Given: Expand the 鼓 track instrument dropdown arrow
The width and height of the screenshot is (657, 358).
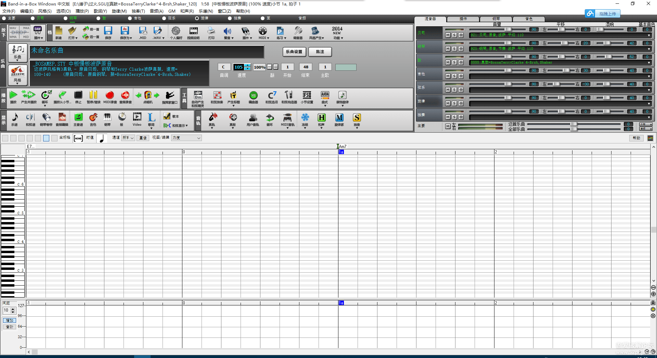Looking at the screenshot, I should pos(649,63).
